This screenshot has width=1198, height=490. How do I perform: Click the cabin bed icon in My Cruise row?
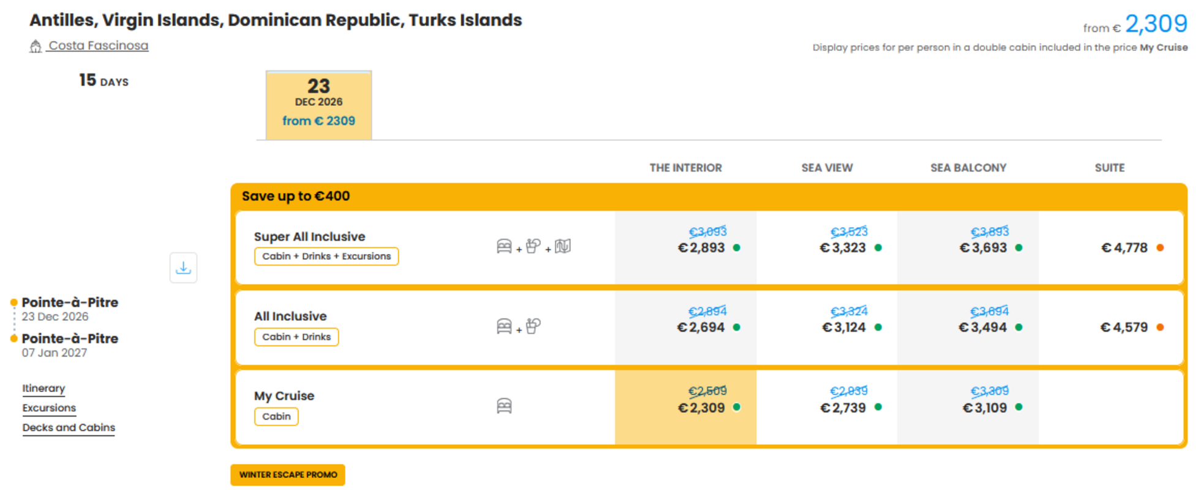(x=504, y=406)
